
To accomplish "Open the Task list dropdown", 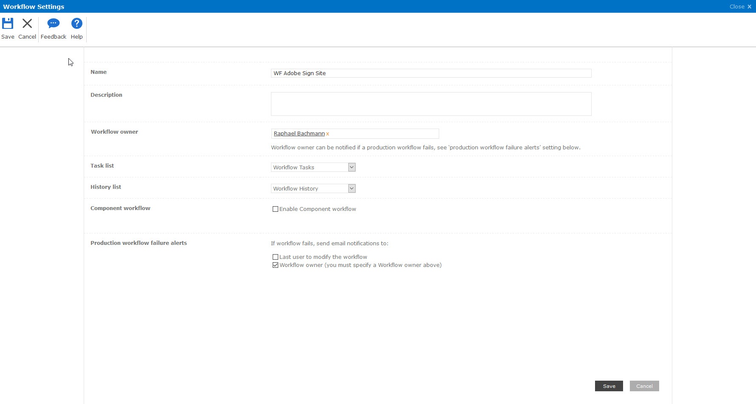I will 313,167.
